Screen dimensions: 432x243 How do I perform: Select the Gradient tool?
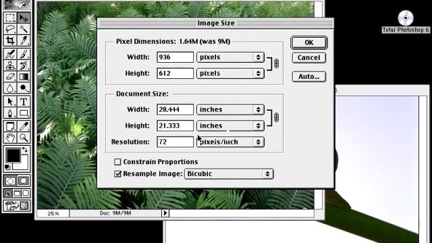pos(24,76)
